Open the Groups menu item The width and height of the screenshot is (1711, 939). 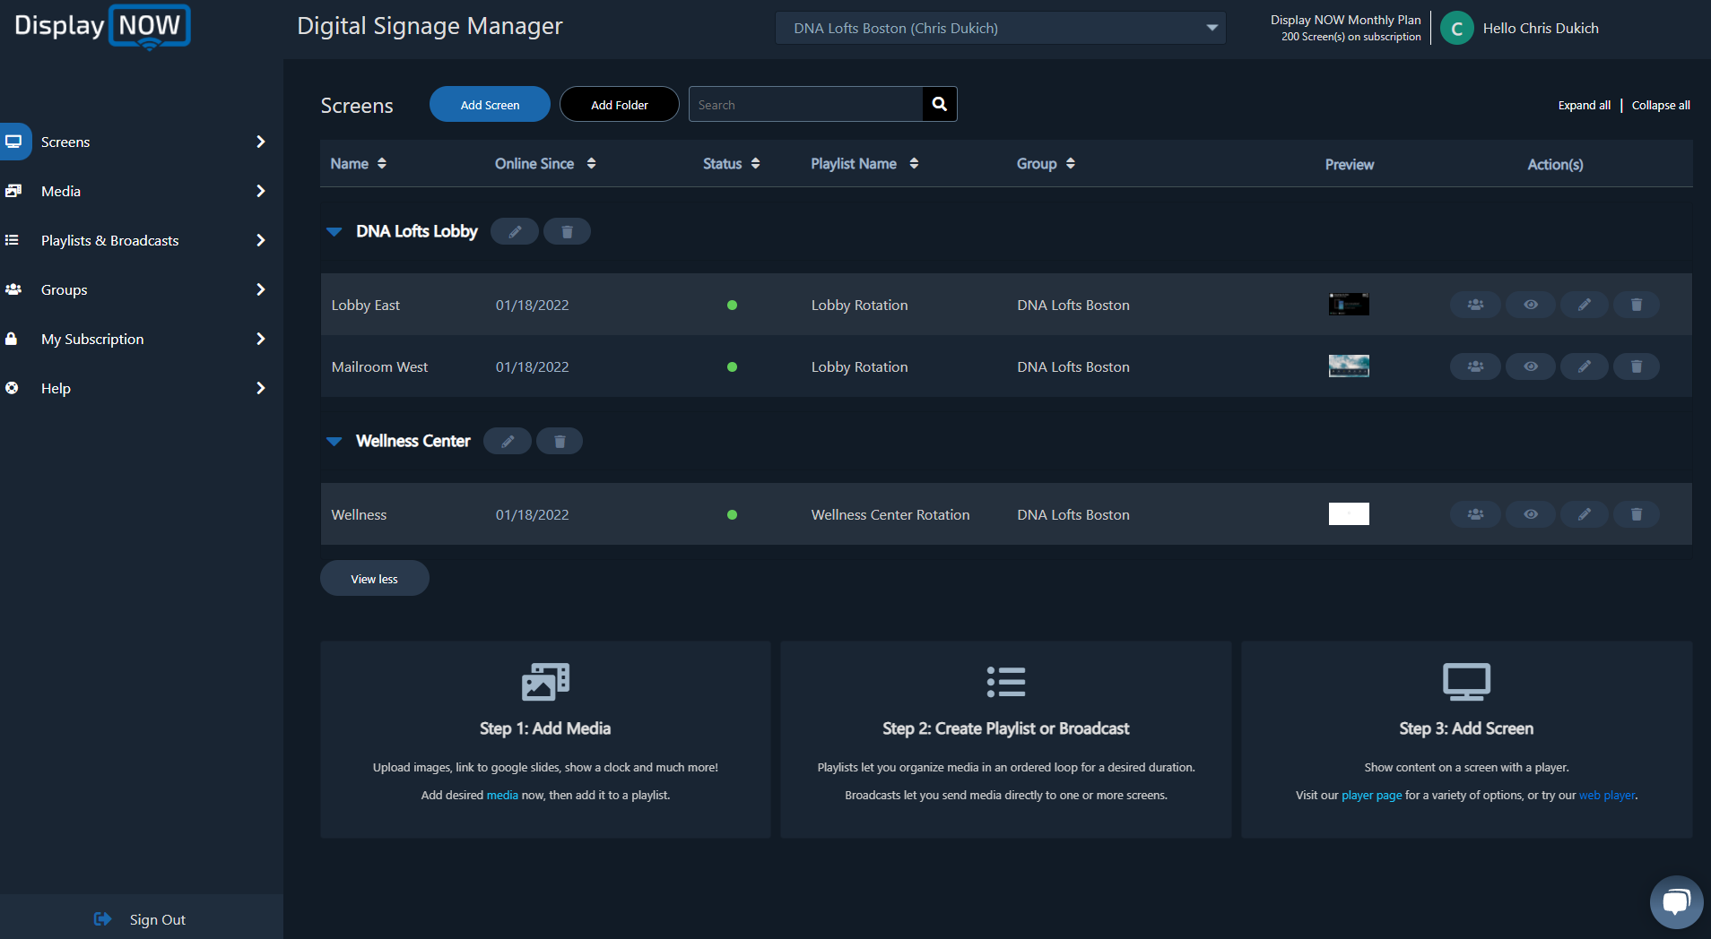point(64,289)
